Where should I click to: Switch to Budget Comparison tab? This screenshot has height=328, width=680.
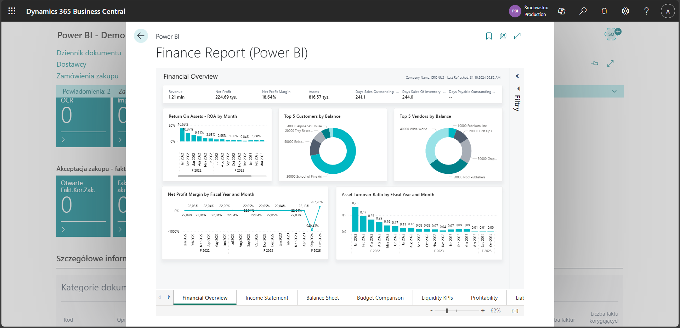pyautogui.click(x=380, y=298)
